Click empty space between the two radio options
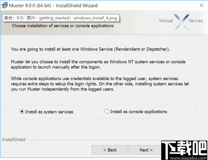 click(x=88, y=112)
